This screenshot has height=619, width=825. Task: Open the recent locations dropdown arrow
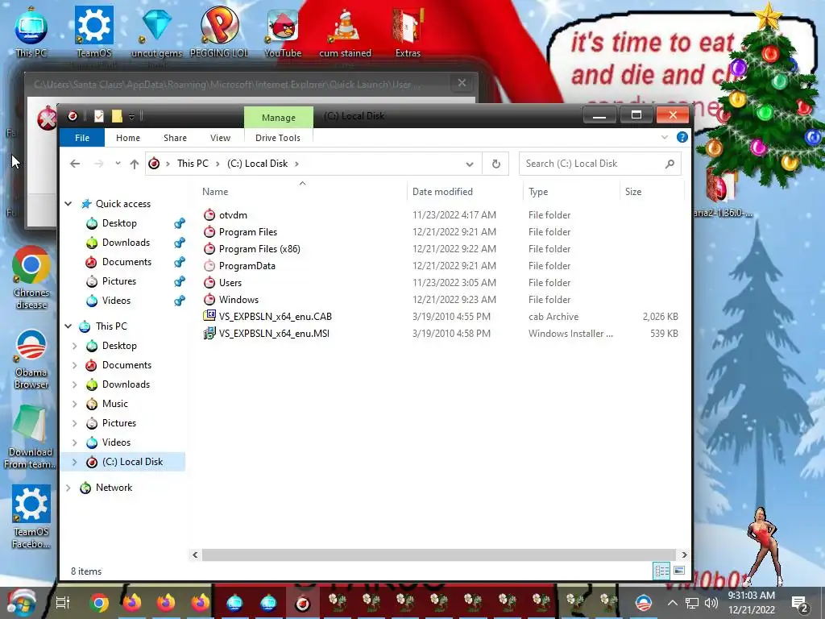point(118,163)
